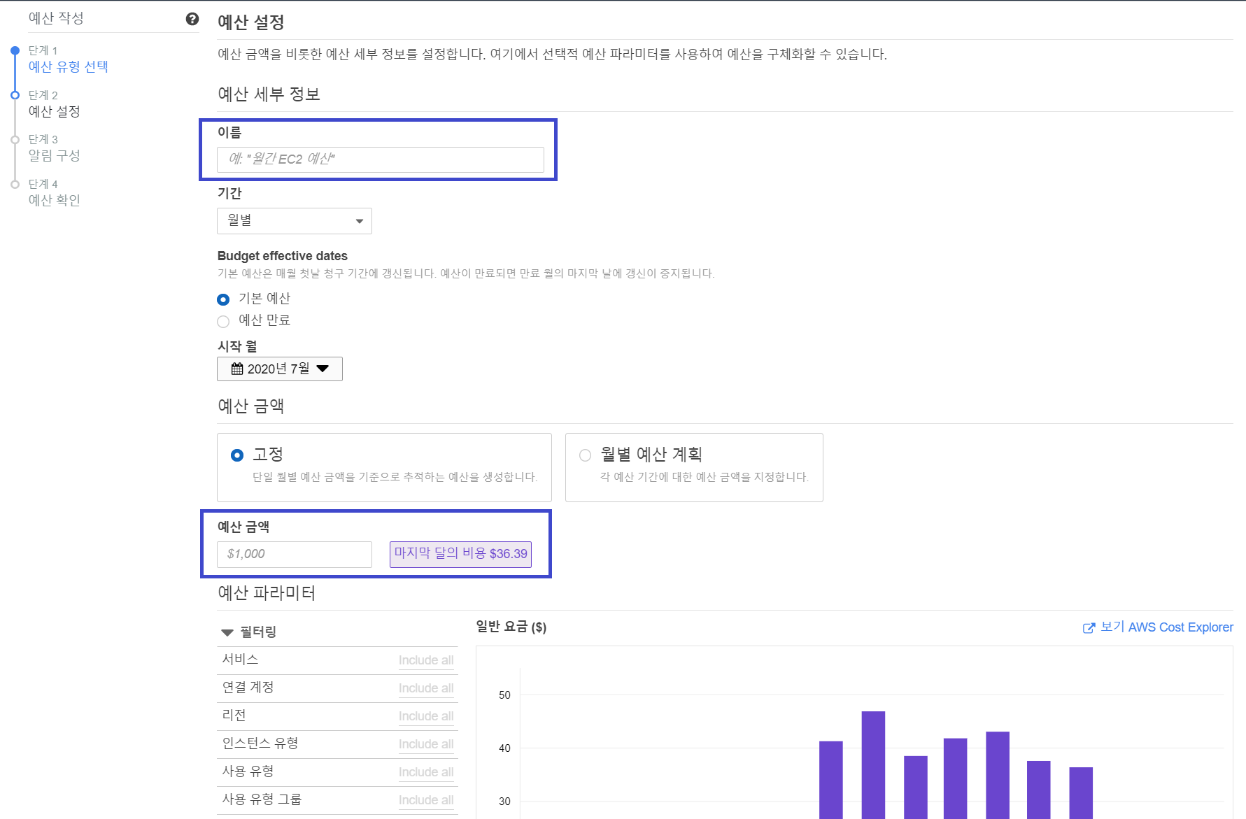Open the 2020년 7월 start month picker
The image size is (1246, 819).
tap(280, 369)
